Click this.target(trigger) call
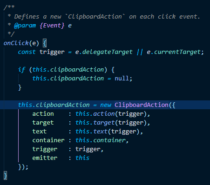Screen dimensions: 210x185 click(111, 123)
